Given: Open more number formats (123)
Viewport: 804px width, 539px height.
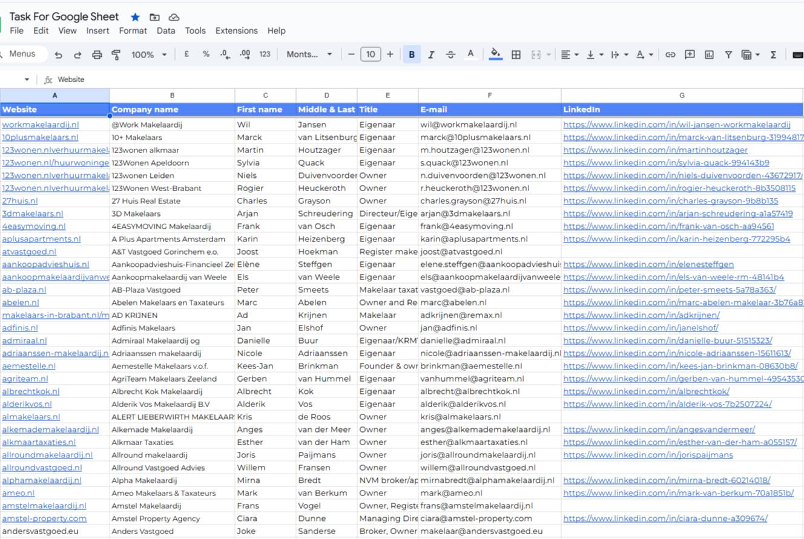Looking at the screenshot, I should (265, 54).
